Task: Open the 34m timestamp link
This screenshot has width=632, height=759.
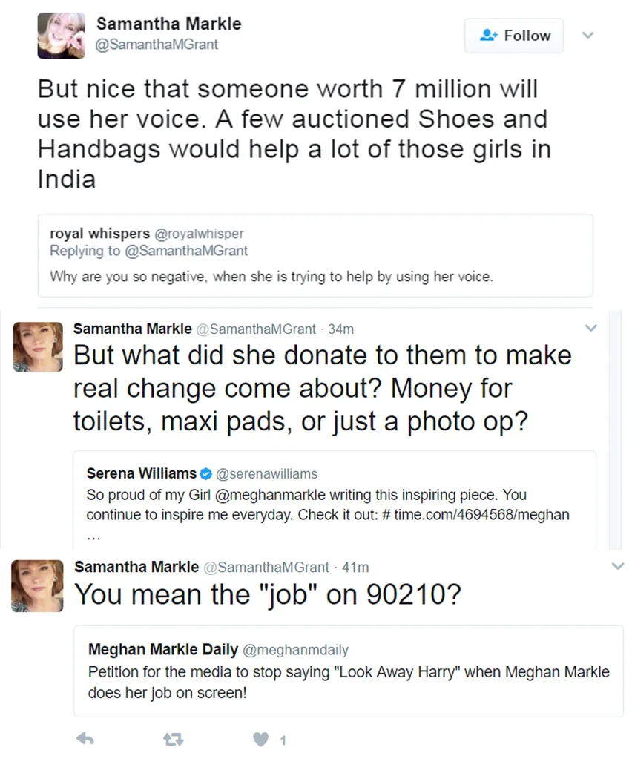Action: click(340, 329)
